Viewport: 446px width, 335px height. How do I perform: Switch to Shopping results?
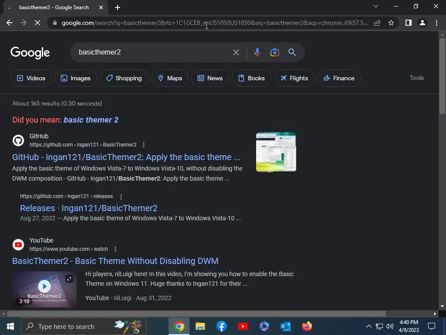pyautogui.click(x=124, y=78)
